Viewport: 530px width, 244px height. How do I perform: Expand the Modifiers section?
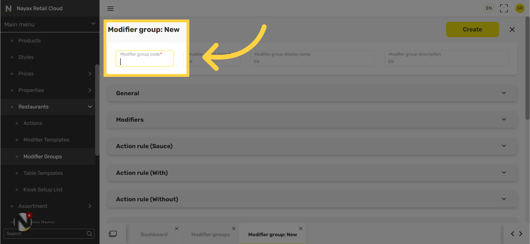312,120
